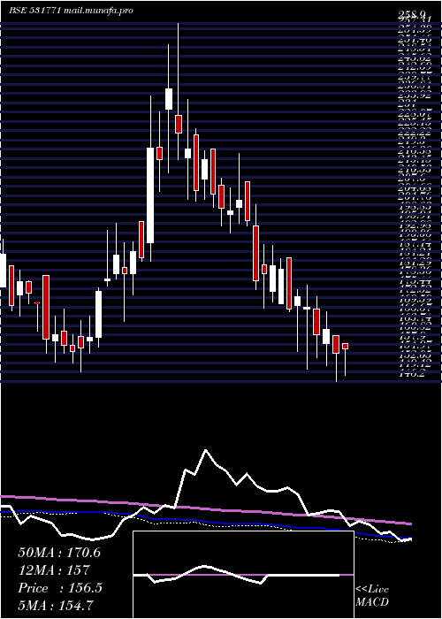Click the tallest white candlestick body
Image resolution: width=442 pixels, height=619 pixels.
pyautogui.click(x=150, y=195)
